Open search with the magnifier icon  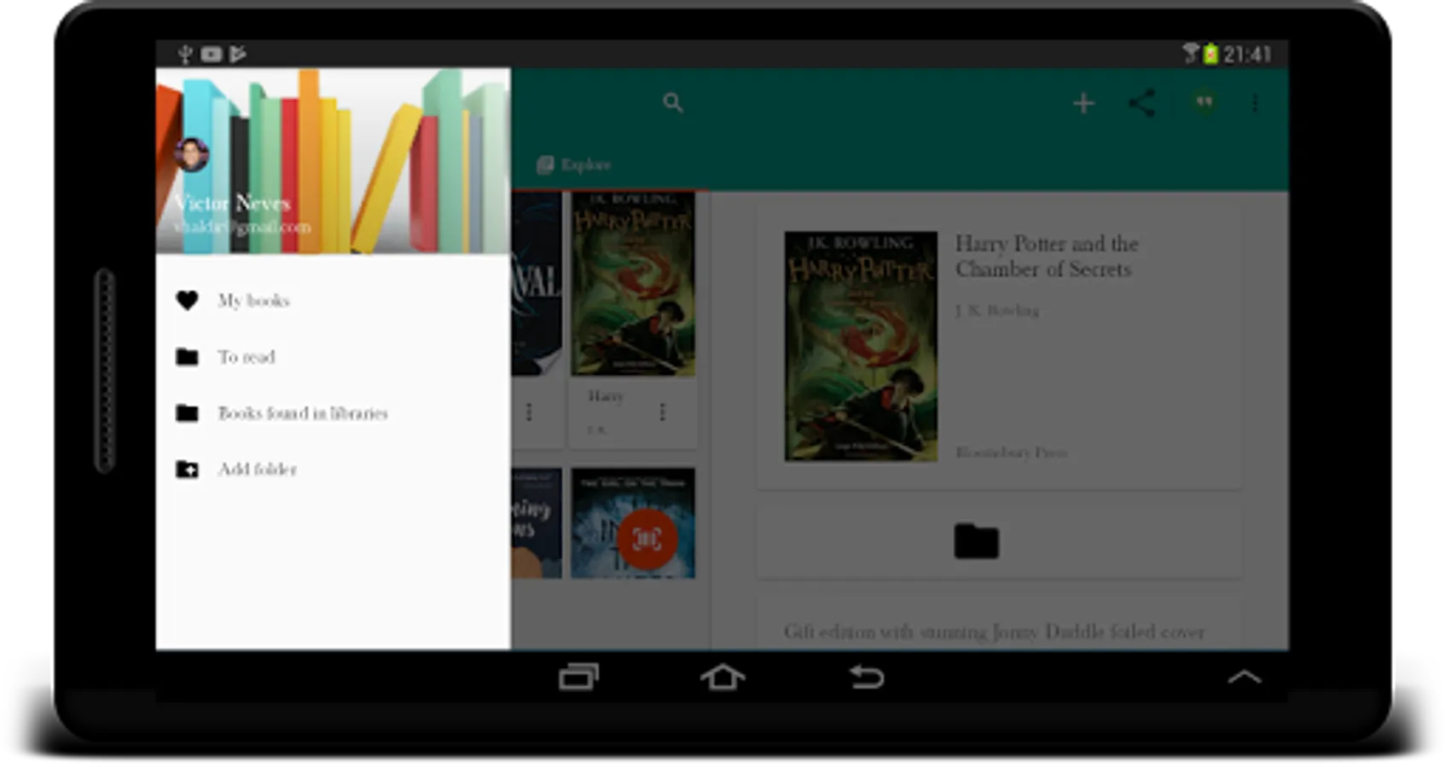673,103
